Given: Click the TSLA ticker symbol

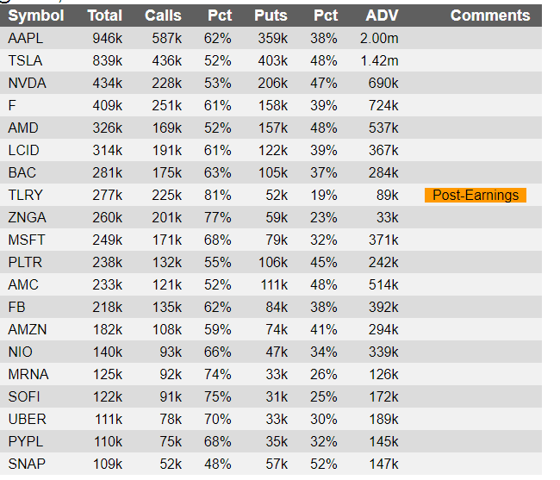Looking at the screenshot, I should click(25, 60).
